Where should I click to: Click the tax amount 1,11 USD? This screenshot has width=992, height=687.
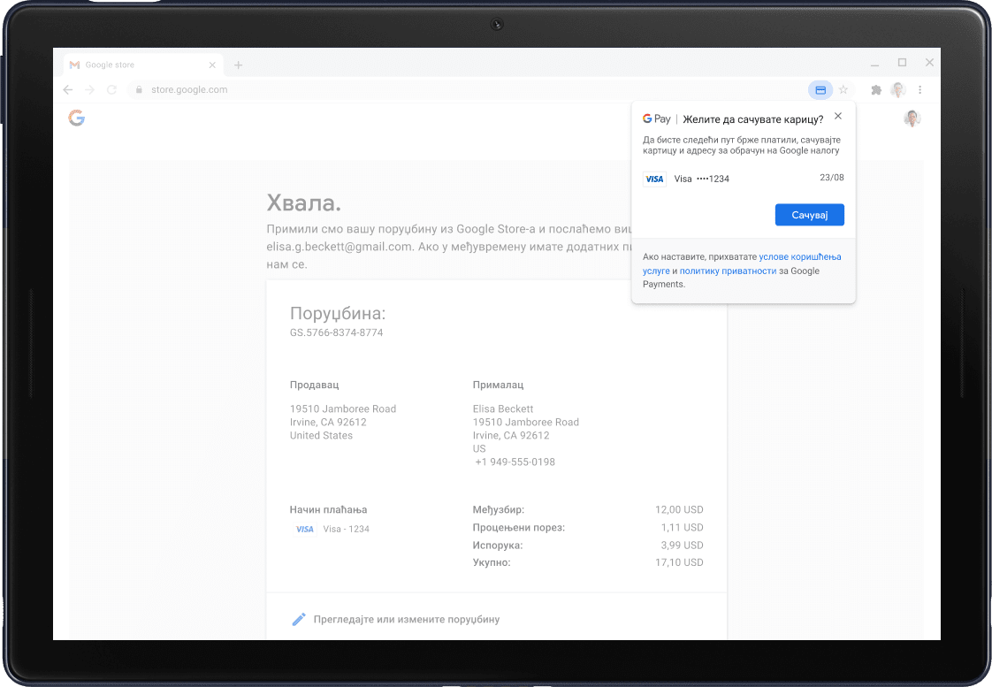[683, 528]
